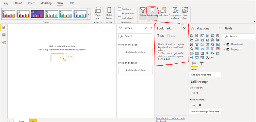Screen dimensions: 256x122
Task: Collapse the Visualizations pane chevron
Action: pyautogui.click(x=219, y=28)
